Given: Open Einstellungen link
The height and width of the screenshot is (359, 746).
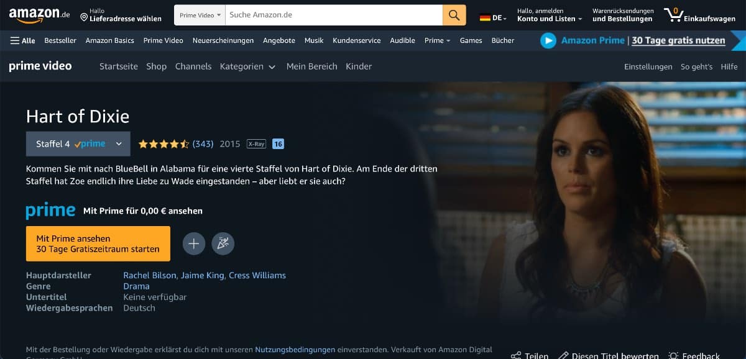Looking at the screenshot, I should pos(648,66).
